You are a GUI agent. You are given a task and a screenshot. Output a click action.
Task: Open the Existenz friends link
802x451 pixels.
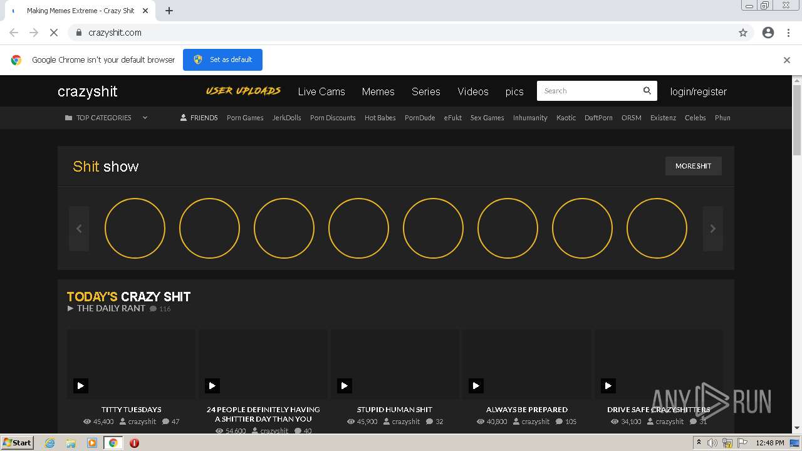(663, 118)
